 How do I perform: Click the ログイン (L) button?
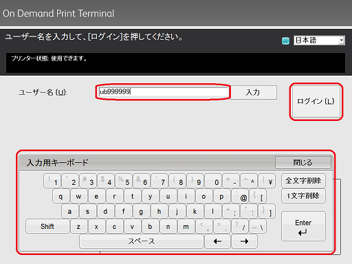316,101
